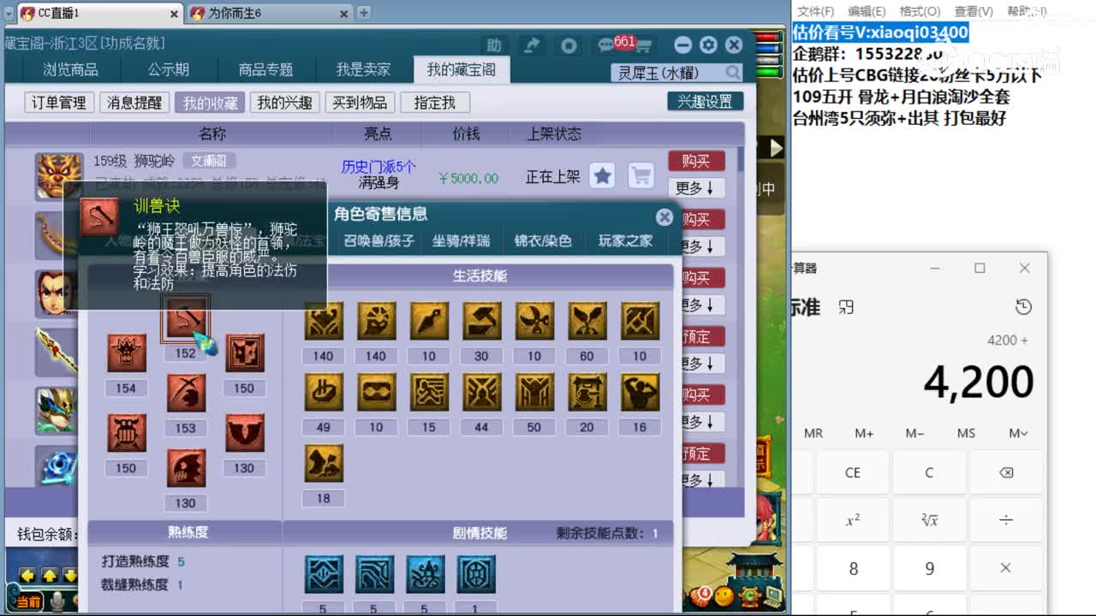Open the gear settings icon of the 藏宝阁 window
Viewport: 1096px width, 616px height.
click(708, 44)
